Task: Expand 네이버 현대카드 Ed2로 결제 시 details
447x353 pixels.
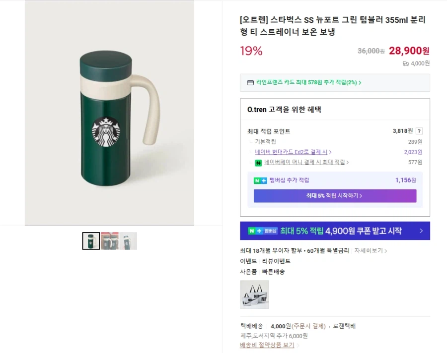Action: [291, 152]
